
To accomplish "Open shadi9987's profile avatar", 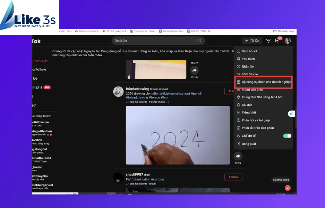I will click(118, 177).
